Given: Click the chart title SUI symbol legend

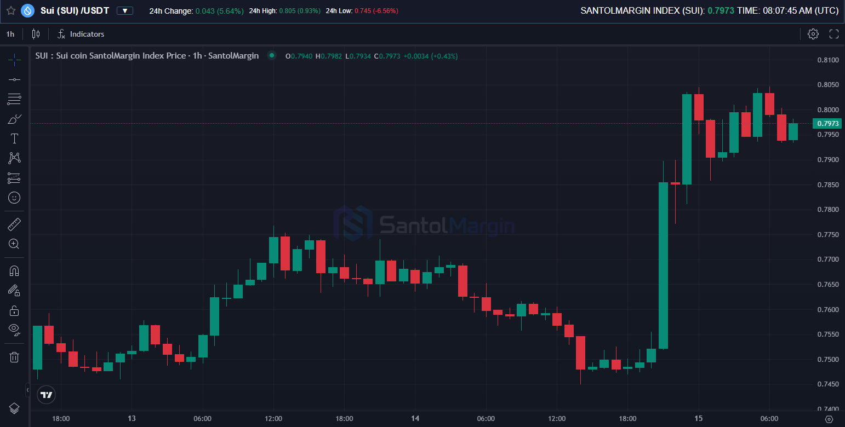Looking at the screenshot, I should [147, 56].
